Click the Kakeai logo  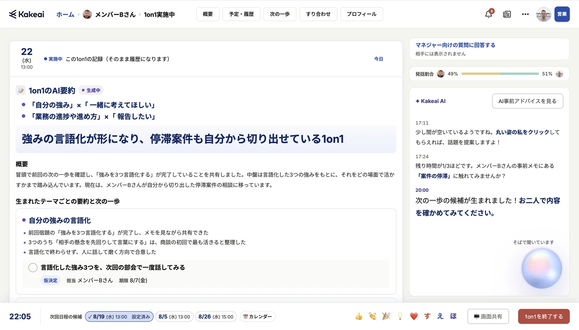tap(27, 14)
